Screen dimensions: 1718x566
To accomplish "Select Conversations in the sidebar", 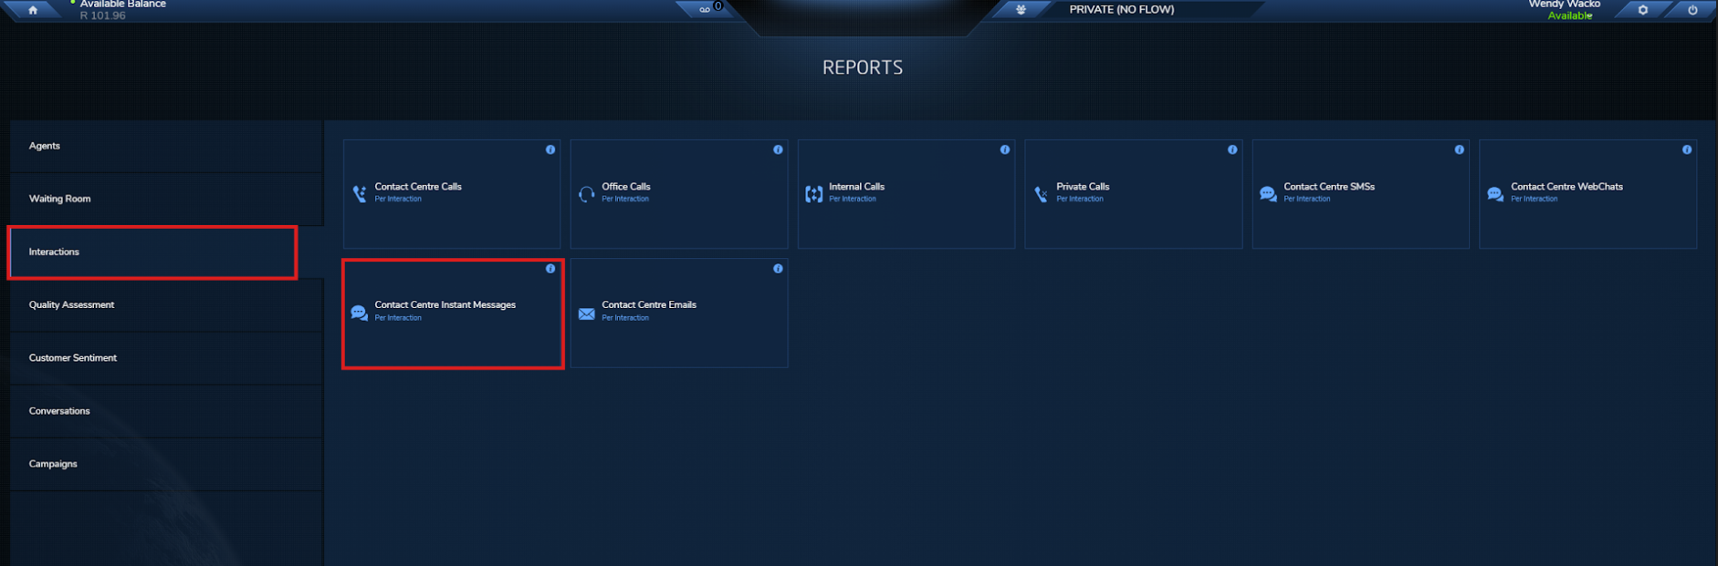I will coord(166,411).
